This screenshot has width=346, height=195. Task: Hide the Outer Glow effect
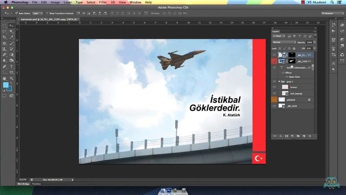pyautogui.click(x=287, y=77)
